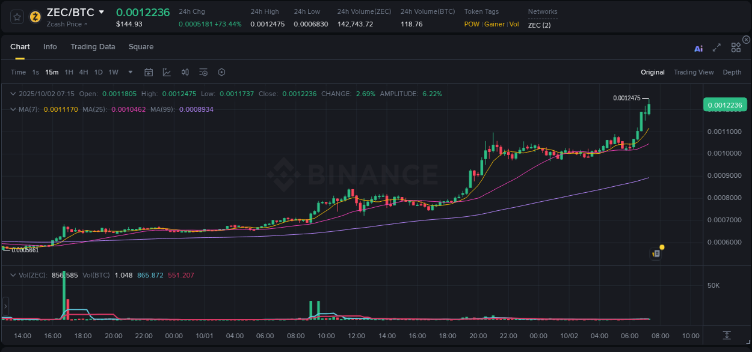Open the AI analysis tool
Viewport: 752px width, 352px height.
[x=698, y=48]
